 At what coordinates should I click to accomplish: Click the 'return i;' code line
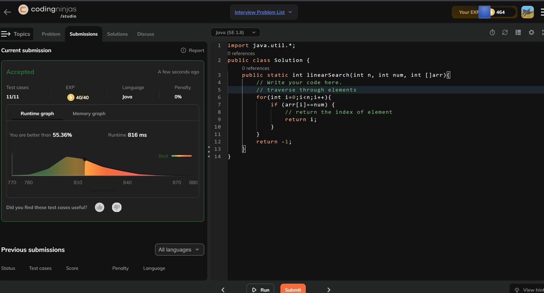pos(301,119)
